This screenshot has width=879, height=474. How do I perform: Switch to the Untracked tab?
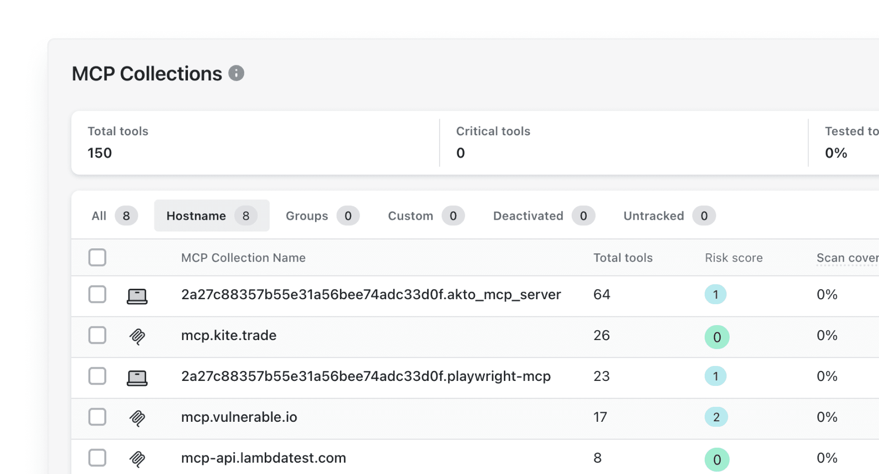pyautogui.click(x=654, y=216)
